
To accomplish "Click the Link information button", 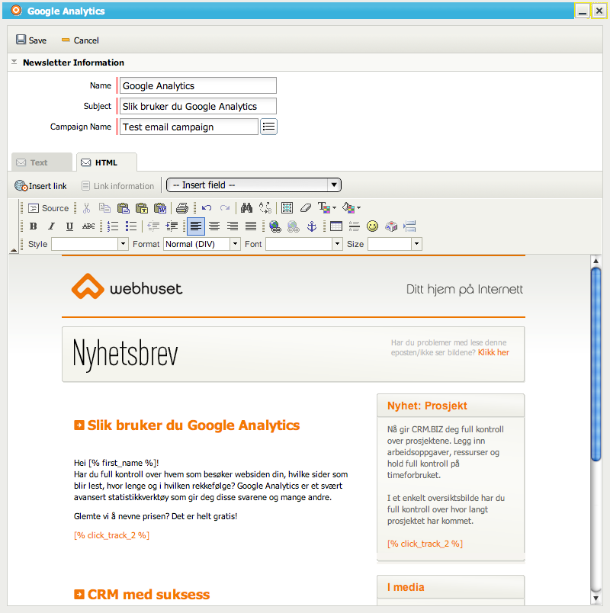I will tap(117, 186).
